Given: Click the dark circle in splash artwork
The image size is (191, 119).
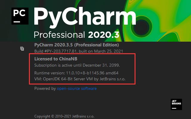Looking at the screenshot, I should [141, 27].
